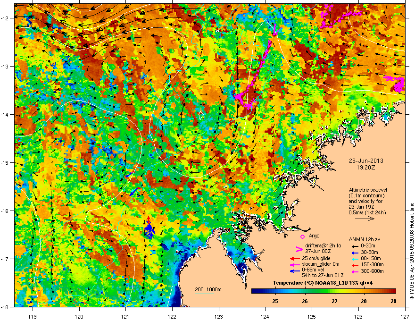Viewport: 415px width, 321px height.
Task: Click the blue velocity arrow cluster near 121.5E
Action: click(149, 229)
